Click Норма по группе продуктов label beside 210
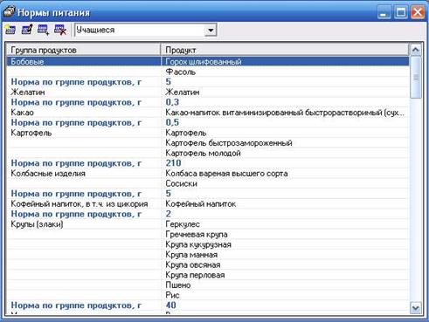The width and height of the screenshot is (429, 322). pos(76,163)
